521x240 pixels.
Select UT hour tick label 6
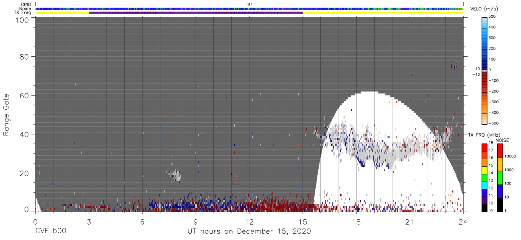(142, 221)
